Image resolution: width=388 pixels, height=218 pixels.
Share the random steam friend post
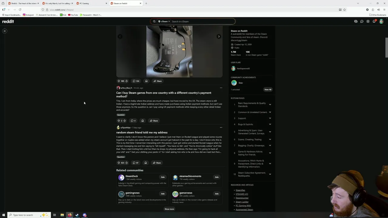coord(157,163)
